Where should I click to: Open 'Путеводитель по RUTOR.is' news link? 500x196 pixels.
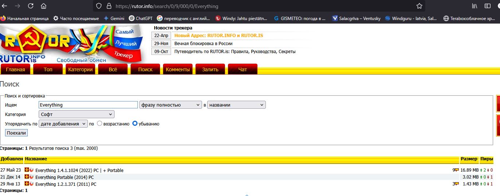[235, 52]
